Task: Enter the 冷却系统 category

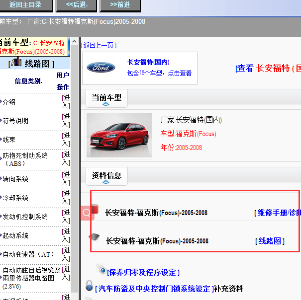Action: pyautogui.click(x=66, y=198)
